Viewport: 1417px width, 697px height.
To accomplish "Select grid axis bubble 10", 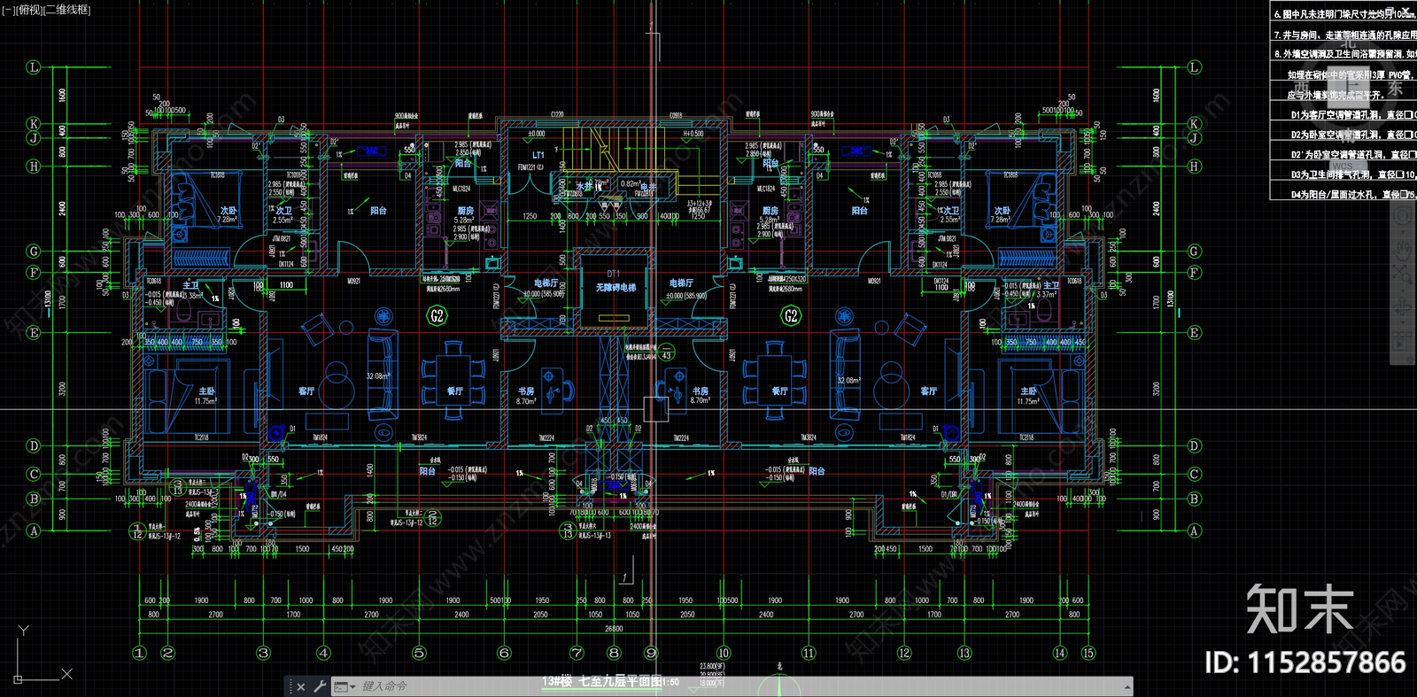I will pyautogui.click(x=724, y=653).
